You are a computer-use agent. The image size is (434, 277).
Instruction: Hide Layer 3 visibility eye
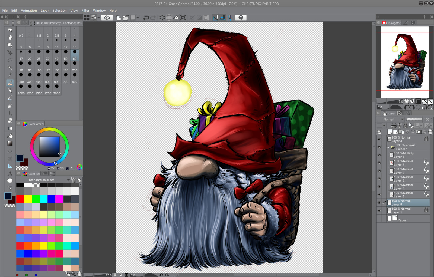coord(379,139)
